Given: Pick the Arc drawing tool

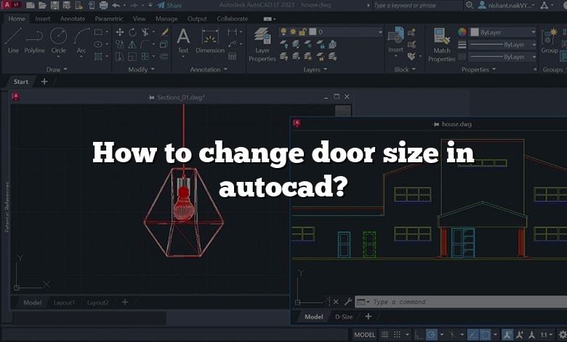Looking at the screenshot, I should [81, 40].
